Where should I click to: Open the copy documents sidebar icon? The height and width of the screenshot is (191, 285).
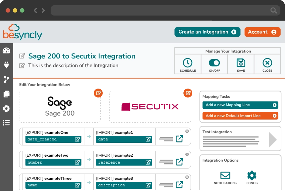[6, 94]
